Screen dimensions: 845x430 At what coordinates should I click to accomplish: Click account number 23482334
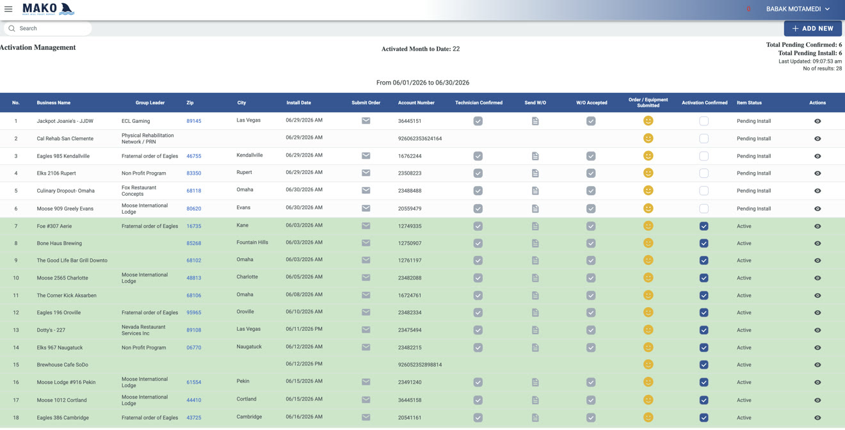tap(410, 313)
